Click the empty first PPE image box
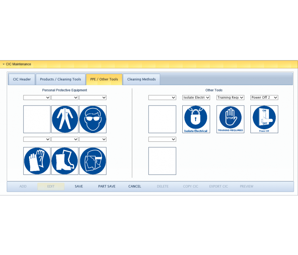Image resolution: width=298 pixels, height=255 pixels. pos(37,119)
